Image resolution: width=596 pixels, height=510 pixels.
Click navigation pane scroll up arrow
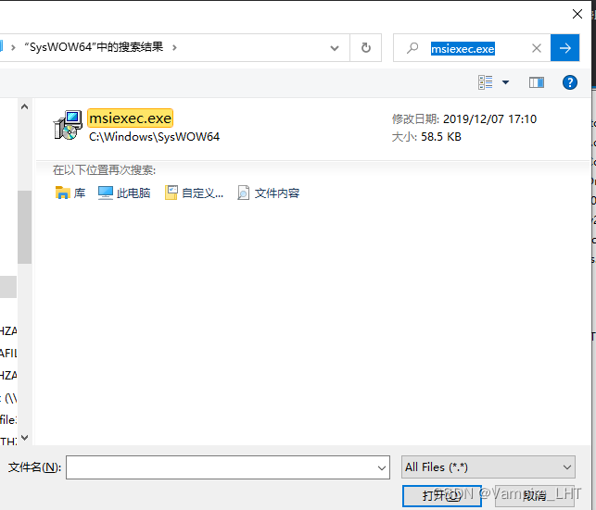pos(25,106)
